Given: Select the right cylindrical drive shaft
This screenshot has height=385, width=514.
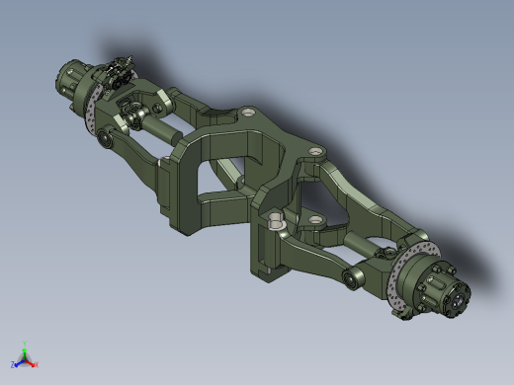Looking at the screenshot, I should 361,244.
